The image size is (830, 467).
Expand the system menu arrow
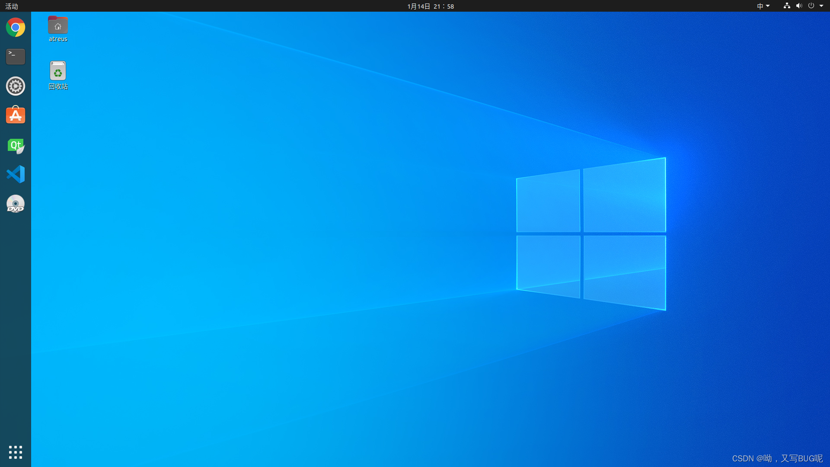(821, 6)
